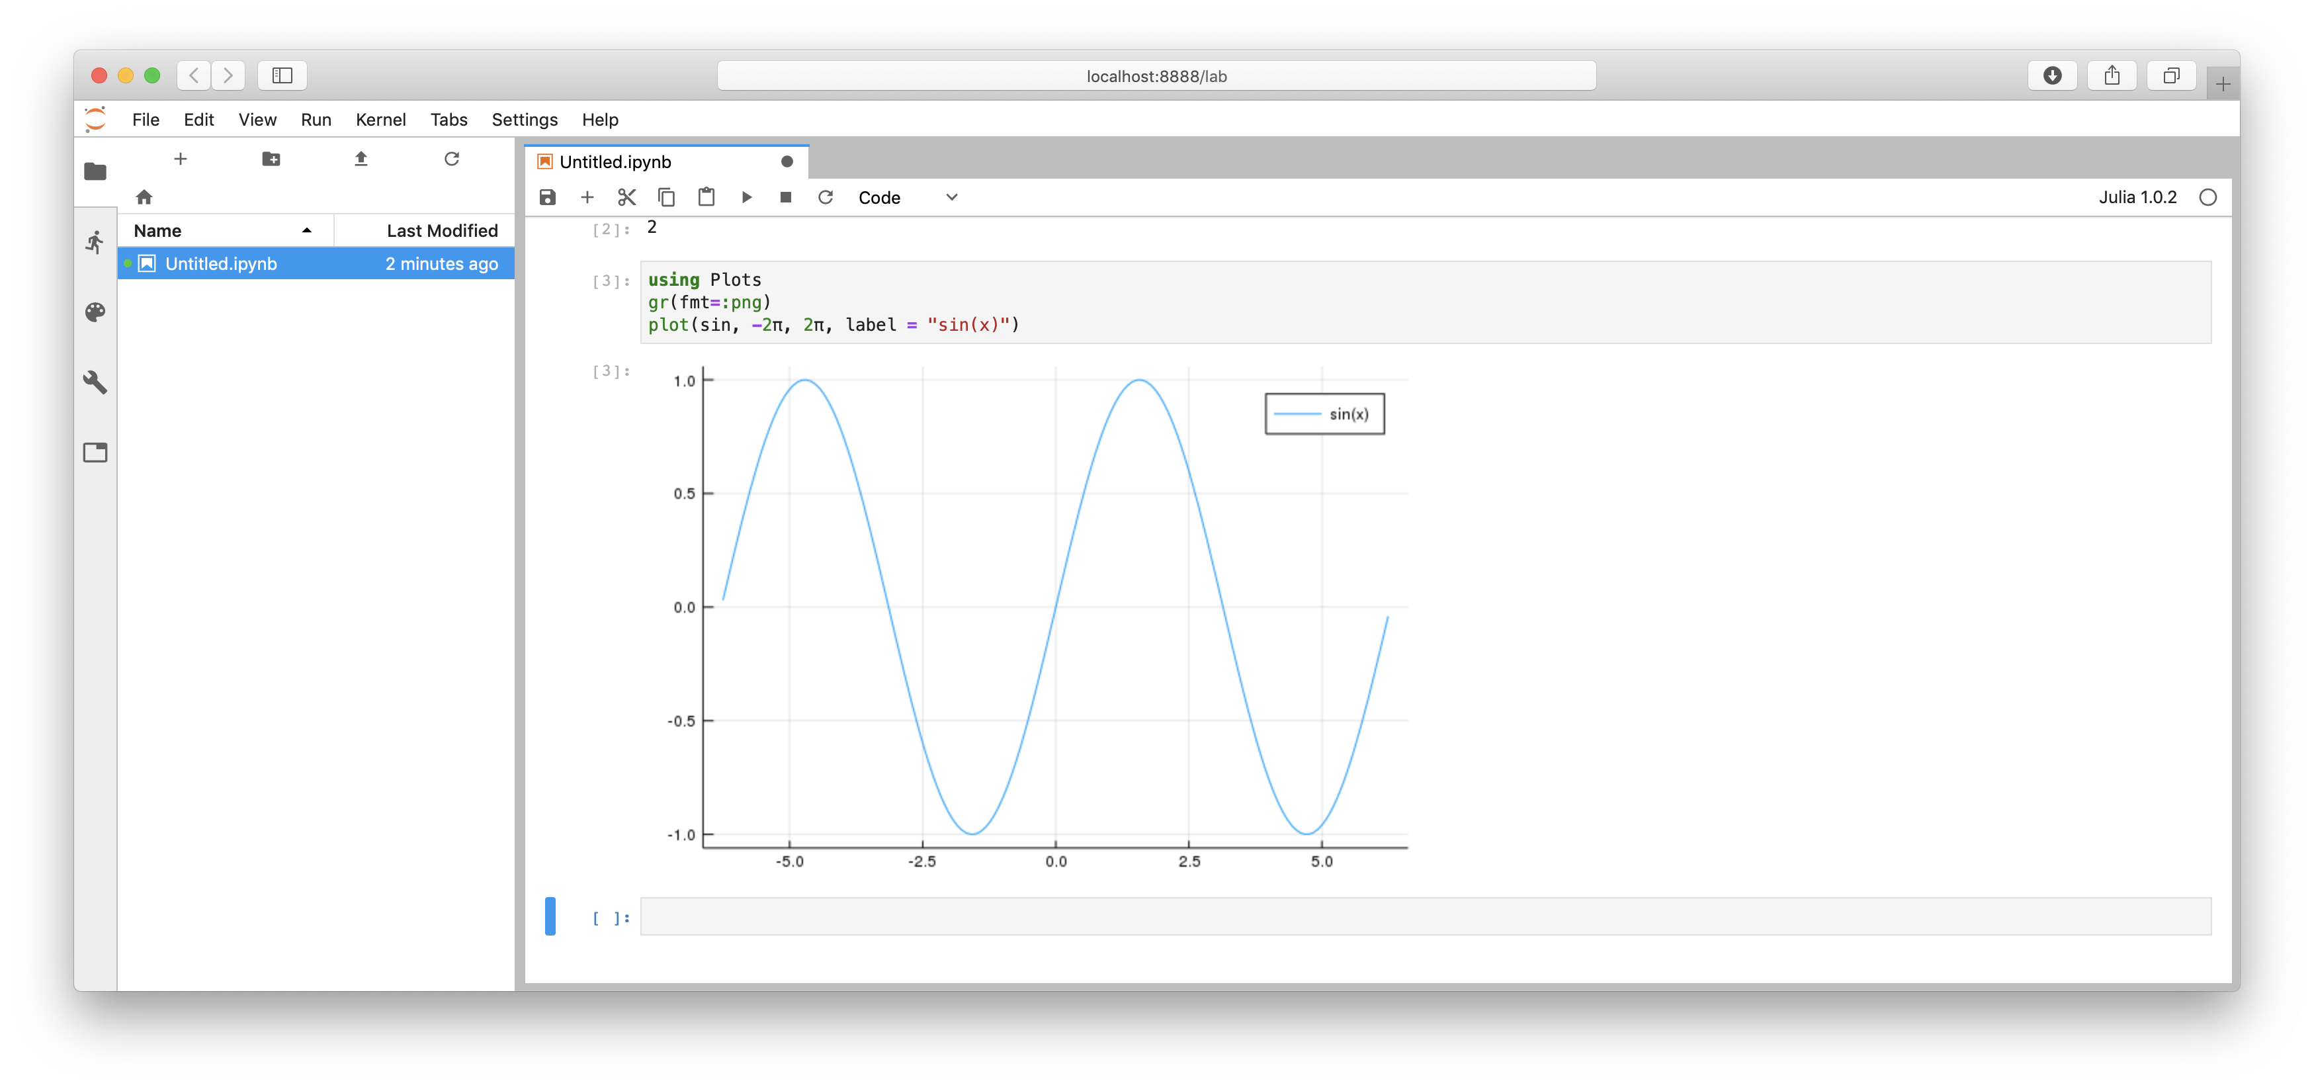Open the Running Terminals and Kernels sidebar

click(x=95, y=241)
